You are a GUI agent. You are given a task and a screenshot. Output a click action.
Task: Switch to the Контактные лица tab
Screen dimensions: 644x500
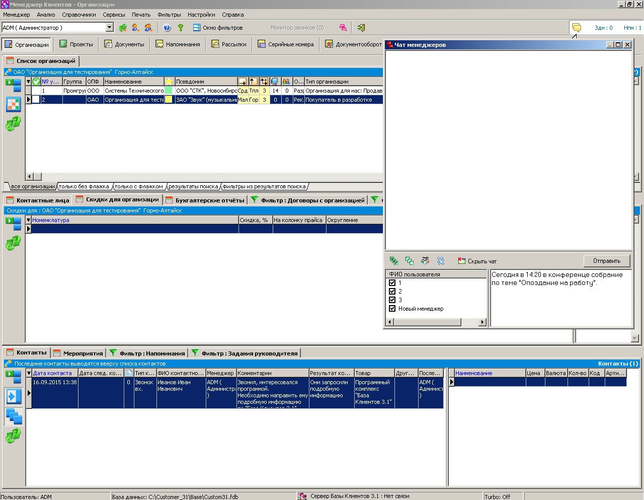tap(38, 200)
